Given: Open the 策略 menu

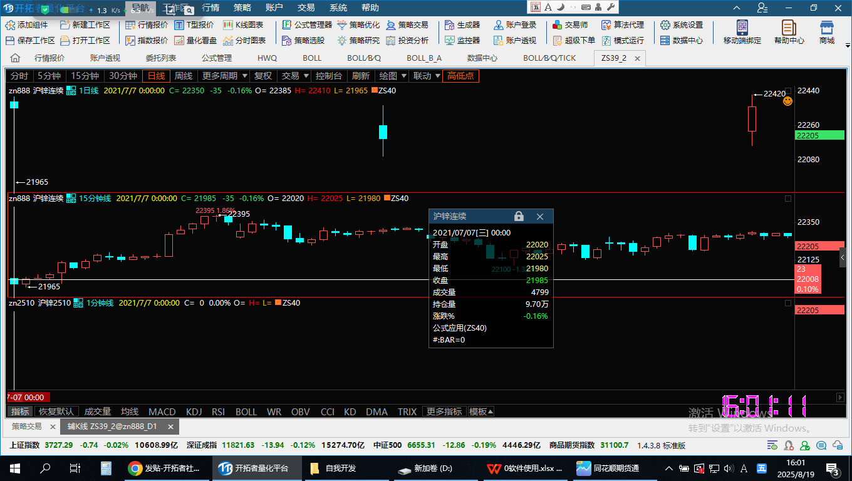Looking at the screenshot, I should [242, 8].
